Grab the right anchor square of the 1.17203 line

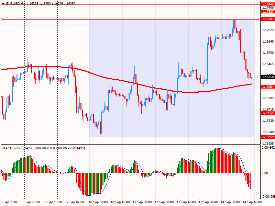tap(260, 19)
